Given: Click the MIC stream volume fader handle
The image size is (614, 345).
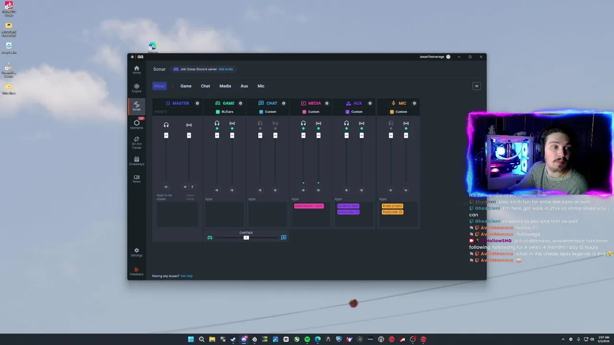Looking at the screenshot, I should [x=406, y=136].
